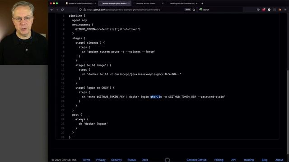Image resolution: width=289 pixels, height=162 pixels.
Task: Switch to Working with the Container registry tab
Action: pos(182,3)
